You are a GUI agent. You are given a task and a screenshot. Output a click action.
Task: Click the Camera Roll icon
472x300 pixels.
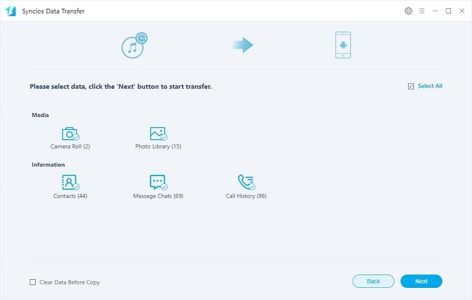coord(69,134)
